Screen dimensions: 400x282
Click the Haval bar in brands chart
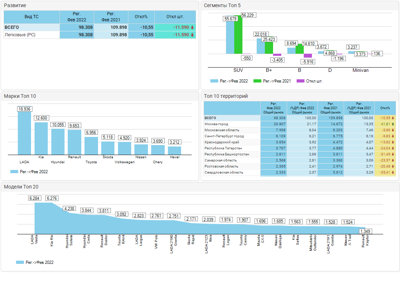click(174, 151)
